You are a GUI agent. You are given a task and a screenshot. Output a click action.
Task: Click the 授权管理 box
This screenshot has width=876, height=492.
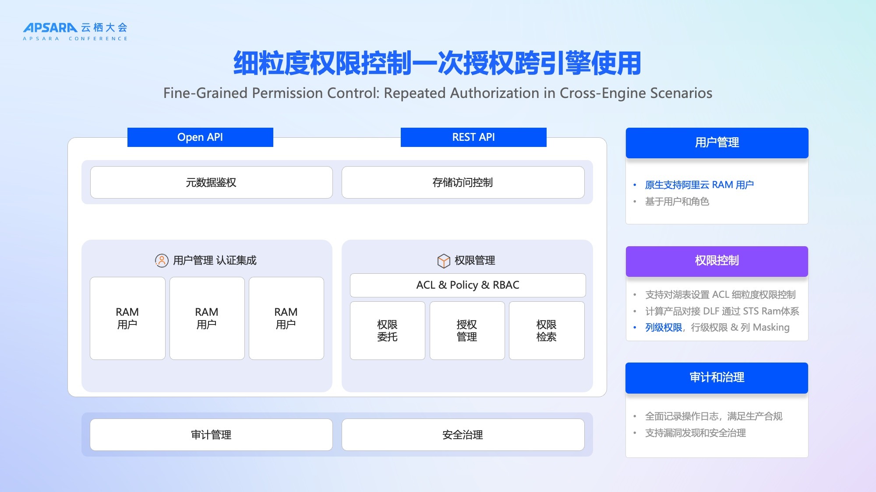[467, 331]
